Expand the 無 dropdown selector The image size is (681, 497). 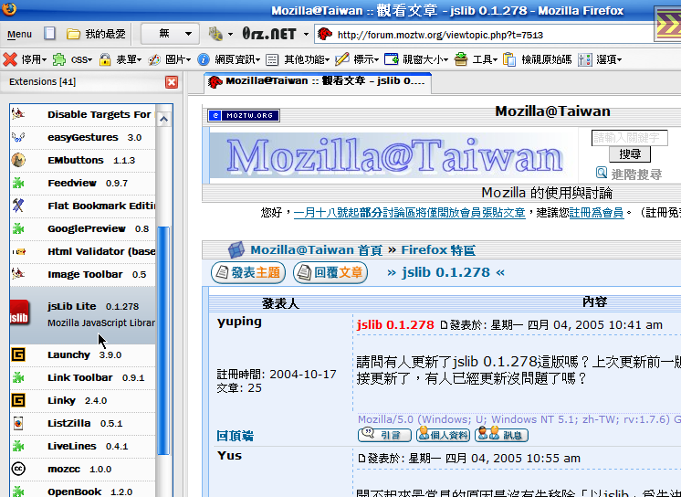point(171,34)
